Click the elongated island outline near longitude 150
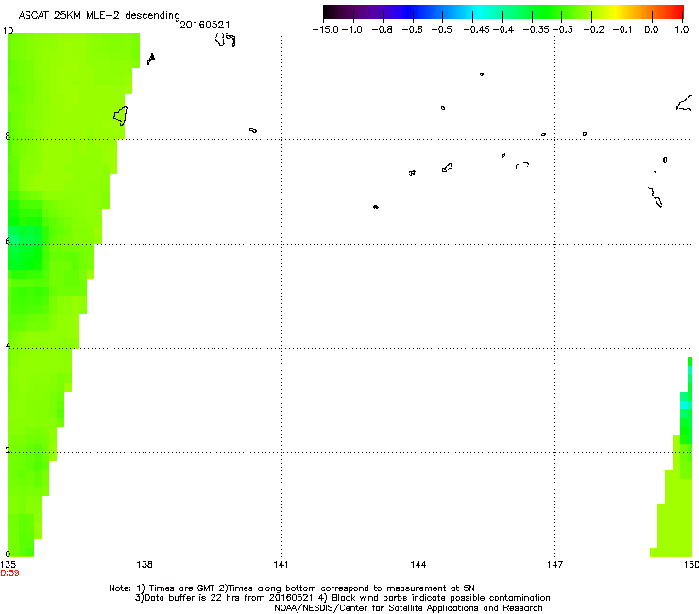This screenshot has width=699, height=614. point(656,197)
